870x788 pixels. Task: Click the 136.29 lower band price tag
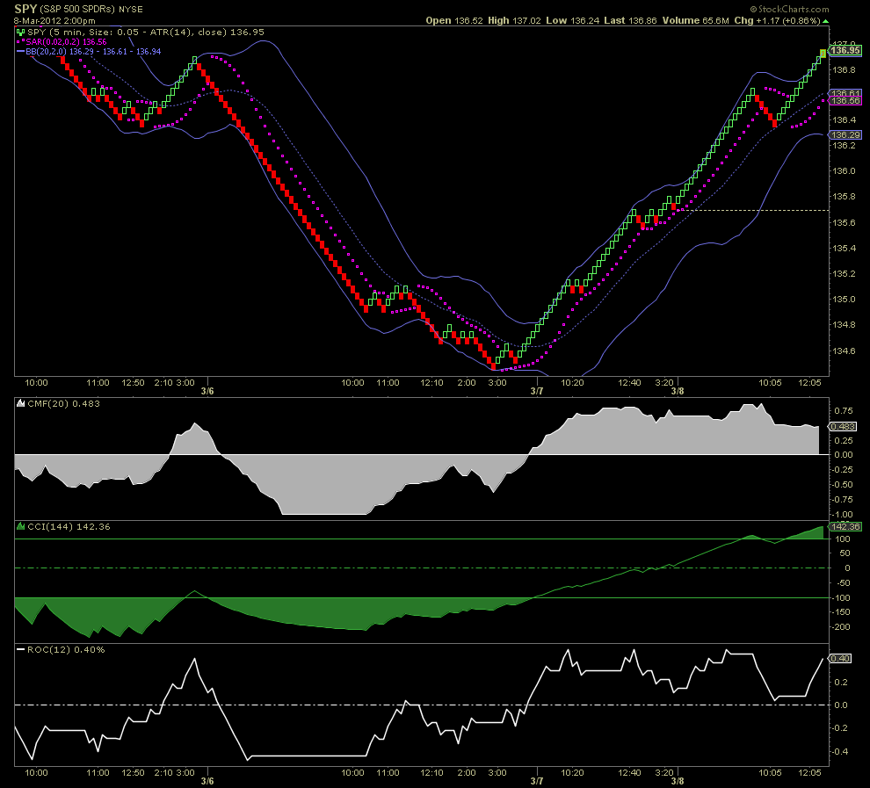tap(845, 135)
